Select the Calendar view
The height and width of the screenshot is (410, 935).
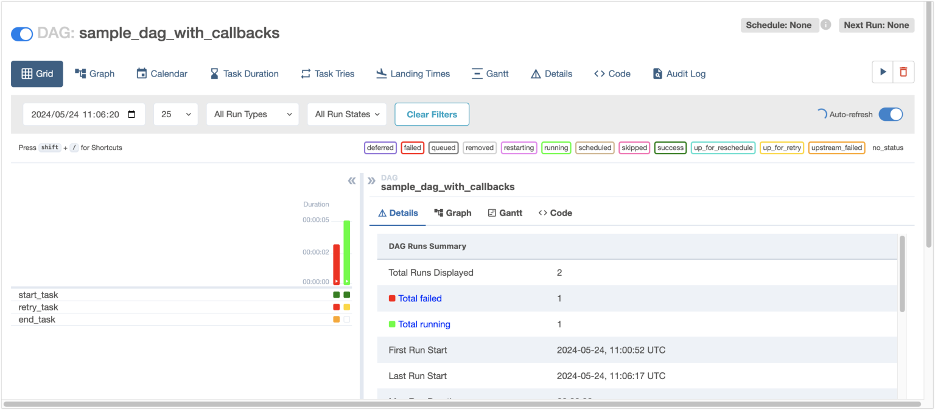click(161, 73)
